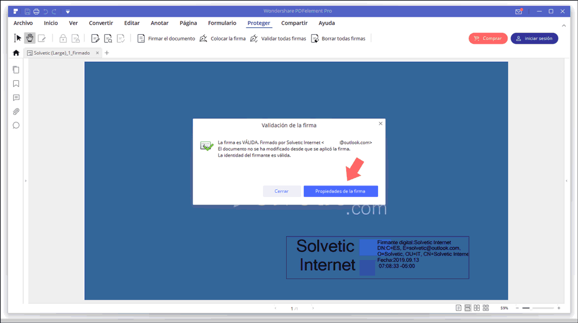Switch to single page view
578x323 pixels.
(458, 308)
